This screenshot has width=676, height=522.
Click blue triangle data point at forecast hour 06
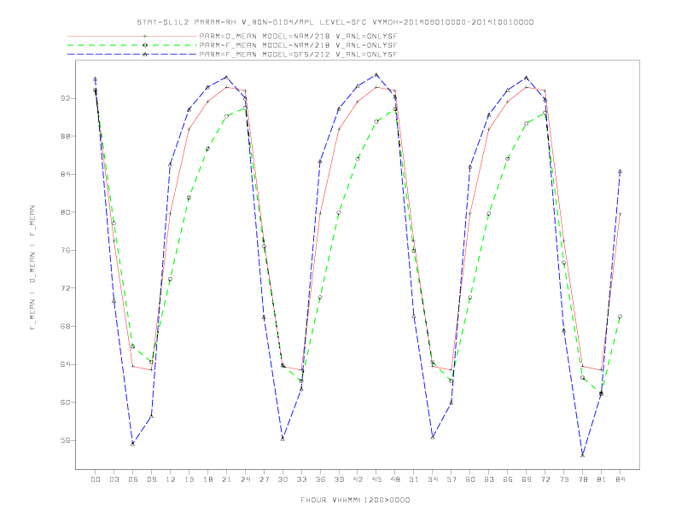(x=133, y=444)
